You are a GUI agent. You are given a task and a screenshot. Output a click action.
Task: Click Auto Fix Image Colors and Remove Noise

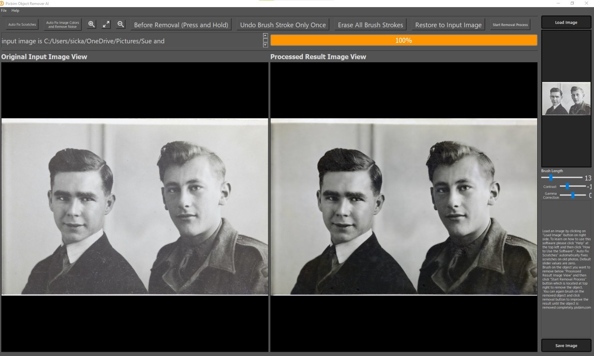pos(62,24)
